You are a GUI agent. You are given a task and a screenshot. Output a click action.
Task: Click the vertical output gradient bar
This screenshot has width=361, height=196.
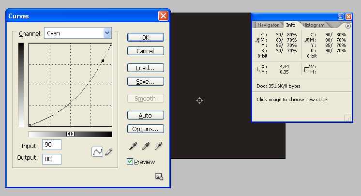click(x=21, y=85)
